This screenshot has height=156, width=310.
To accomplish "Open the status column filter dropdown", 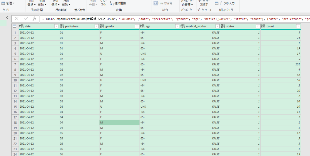I will click(x=258, y=26).
